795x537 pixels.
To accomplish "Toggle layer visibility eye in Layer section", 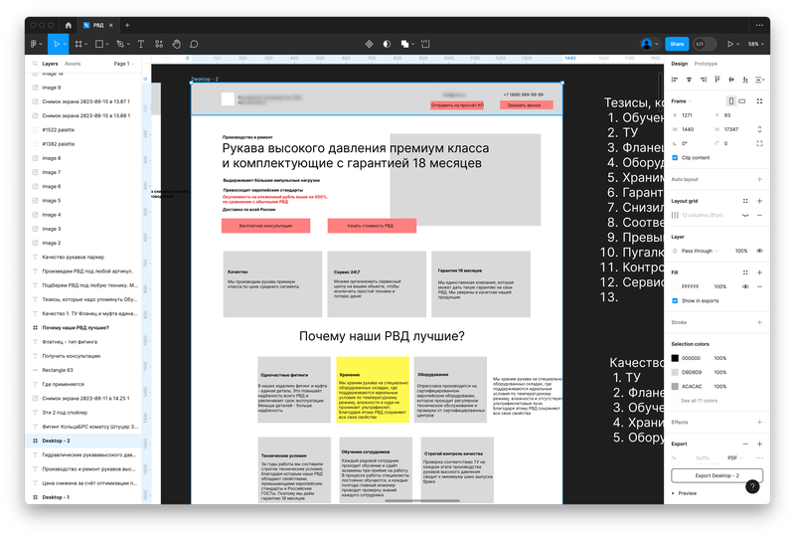I will pos(759,251).
